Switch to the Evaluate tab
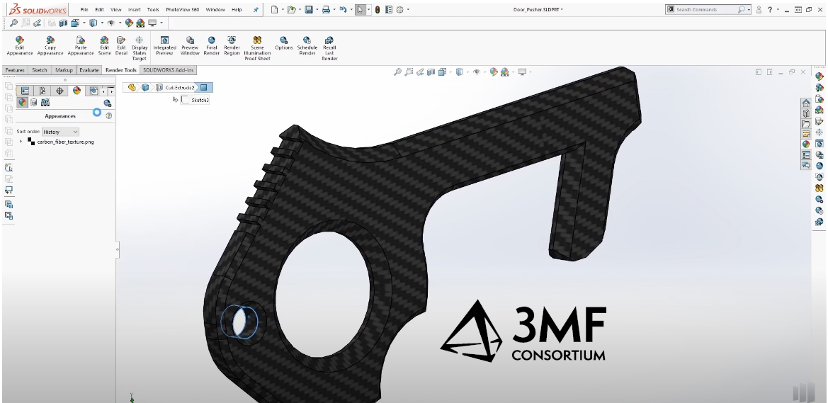 click(x=89, y=70)
